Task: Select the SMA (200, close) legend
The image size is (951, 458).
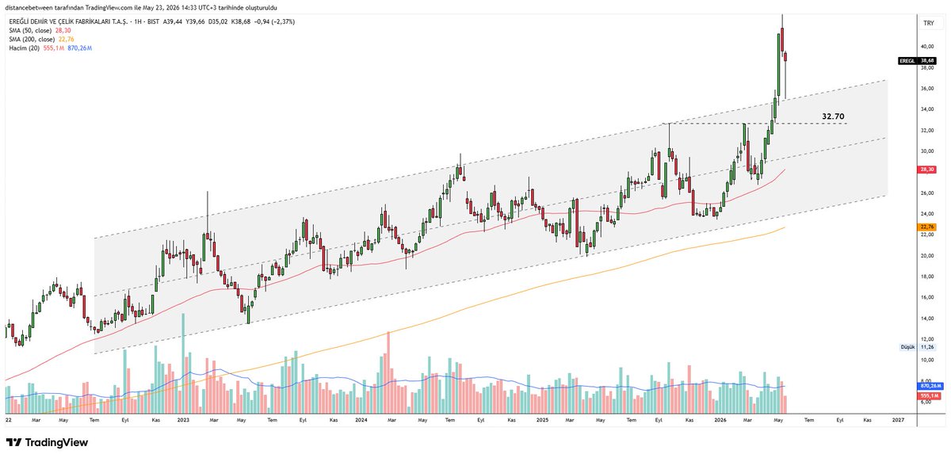Action: pyautogui.click(x=40, y=40)
